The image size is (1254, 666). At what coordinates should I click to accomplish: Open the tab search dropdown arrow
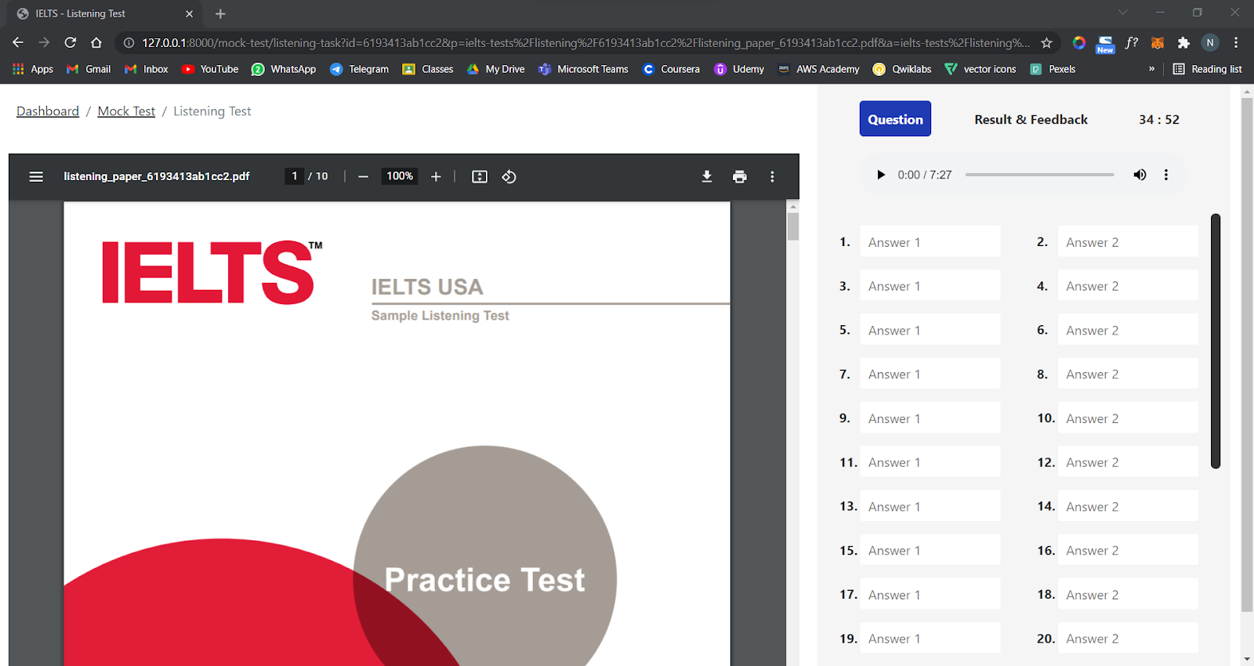pyautogui.click(x=1123, y=13)
